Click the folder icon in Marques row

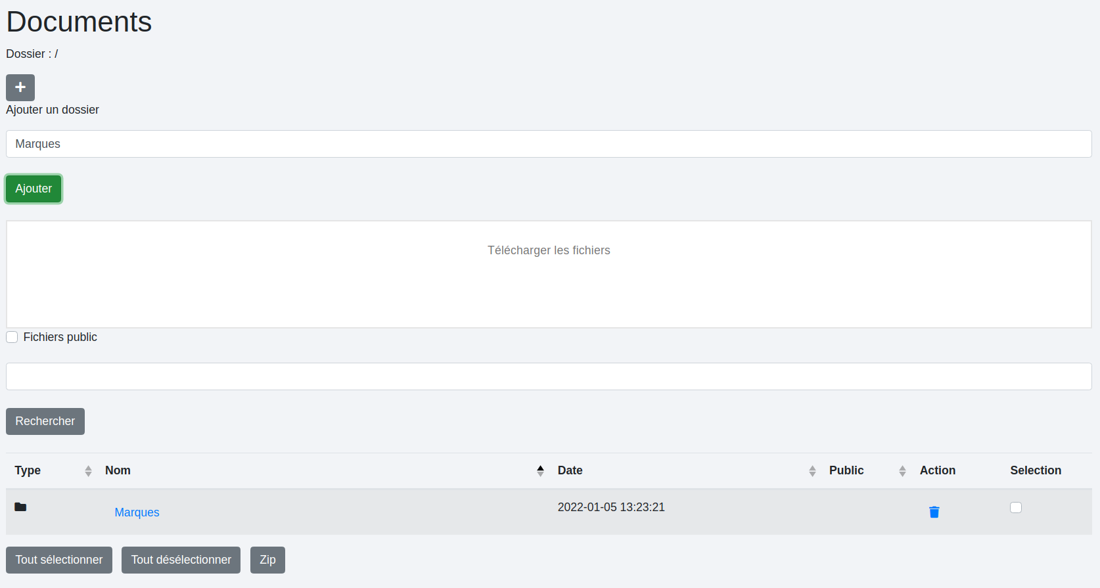pos(20,507)
